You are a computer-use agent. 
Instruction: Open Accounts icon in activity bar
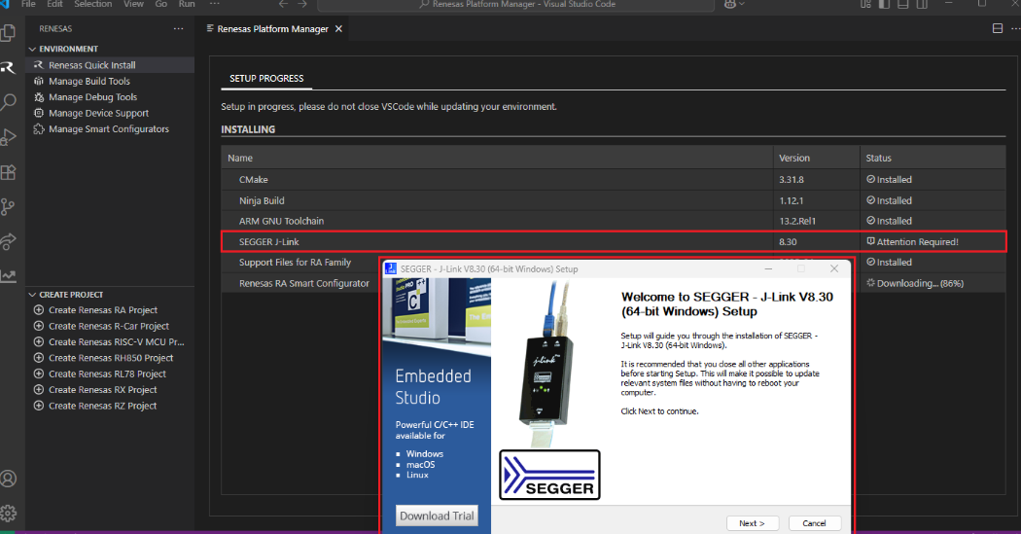pyautogui.click(x=9, y=479)
